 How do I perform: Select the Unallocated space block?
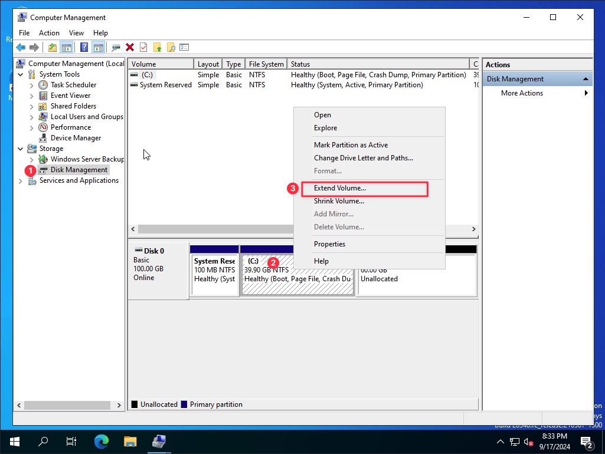(417, 282)
